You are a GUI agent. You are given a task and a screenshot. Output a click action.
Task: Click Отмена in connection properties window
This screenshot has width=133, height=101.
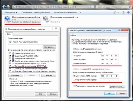pos(52,94)
